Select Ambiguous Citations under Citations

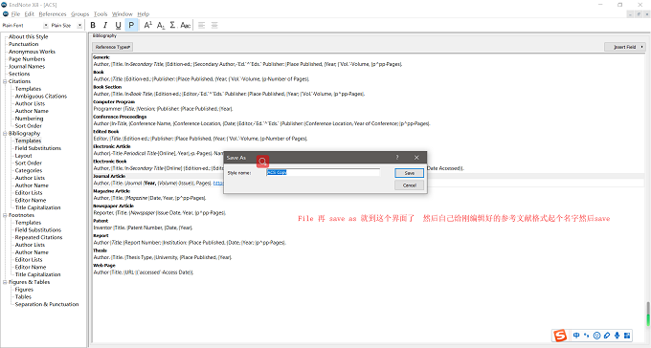tap(40, 96)
